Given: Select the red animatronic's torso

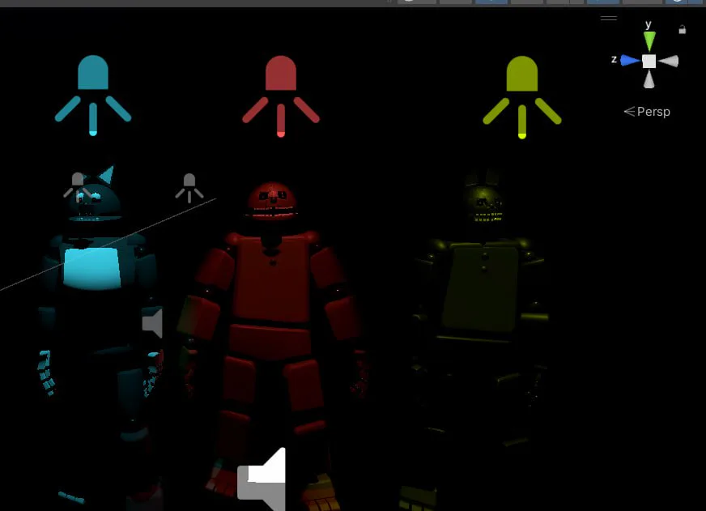Looking at the screenshot, I should point(272,279).
